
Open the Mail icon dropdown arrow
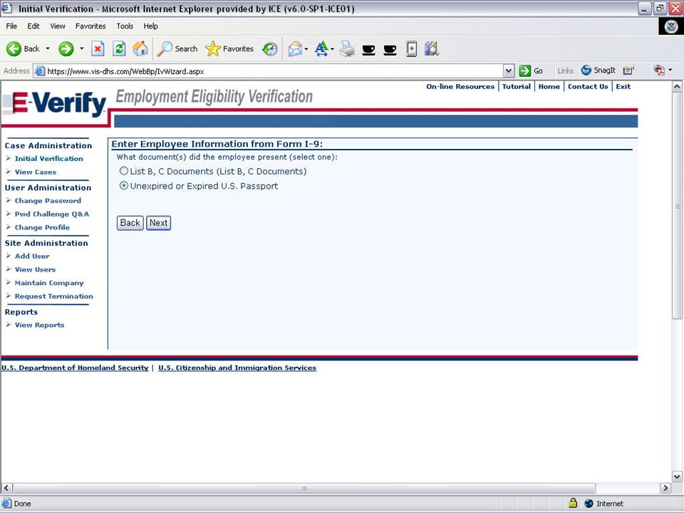pyautogui.click(x=306, y=49)
